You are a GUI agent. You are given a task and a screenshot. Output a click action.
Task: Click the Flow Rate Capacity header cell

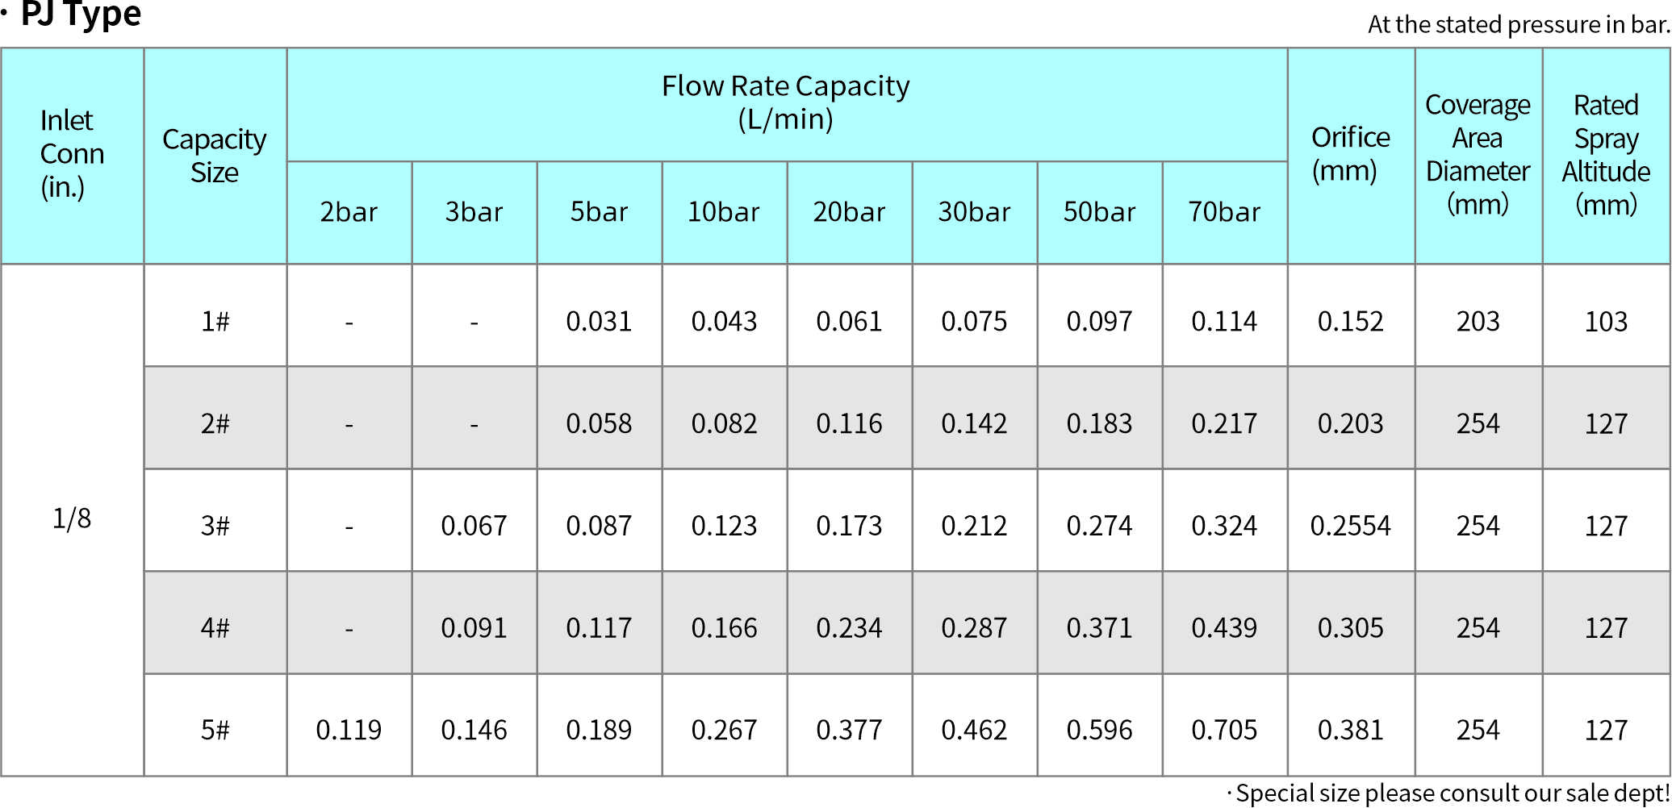[x=786, y=102]
